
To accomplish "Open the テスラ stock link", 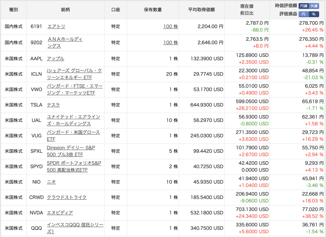I will [53, 105].
